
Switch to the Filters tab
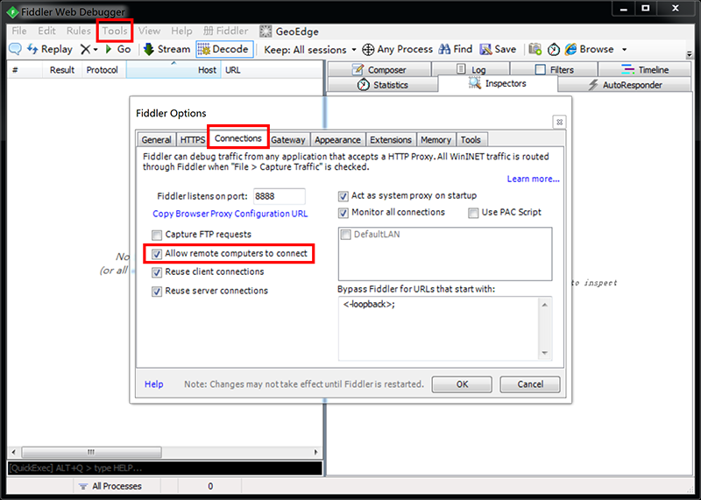click(554, 70)
